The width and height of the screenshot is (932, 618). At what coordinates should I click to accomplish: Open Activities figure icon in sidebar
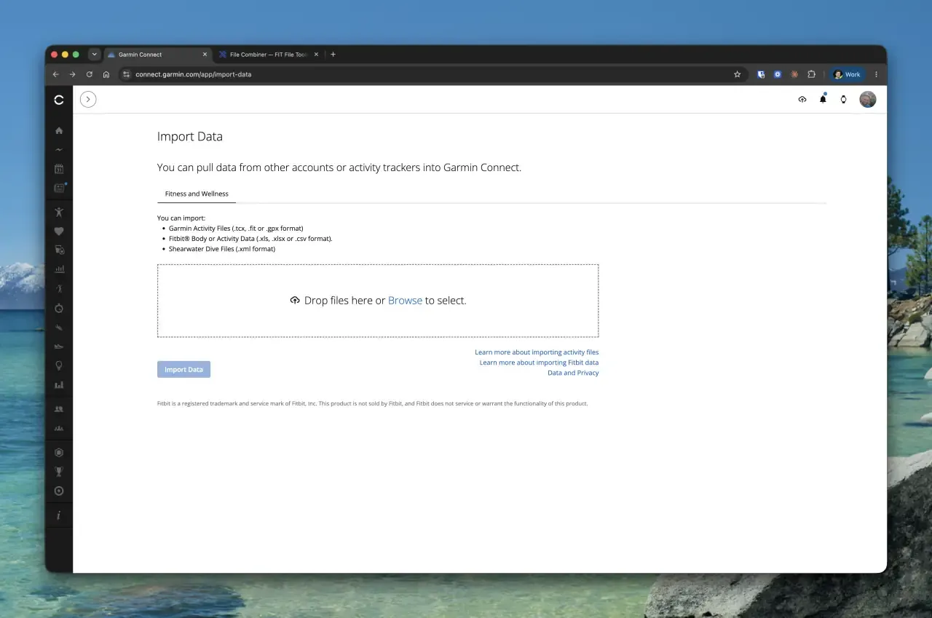[x=59, y=213]
